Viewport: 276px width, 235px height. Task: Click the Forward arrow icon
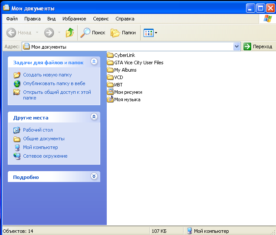click(x=49, y=33)
